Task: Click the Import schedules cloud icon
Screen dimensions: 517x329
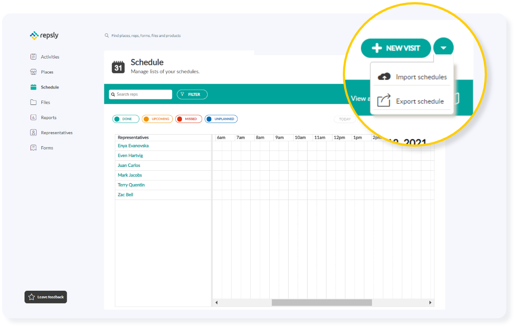Action: pos(385,77)
